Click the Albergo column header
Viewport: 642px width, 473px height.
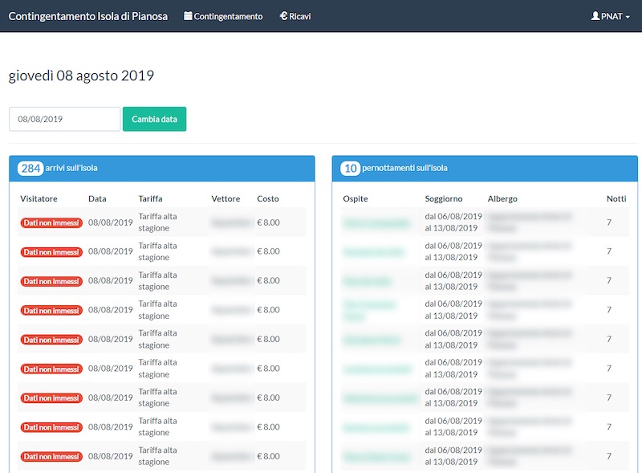click(502, 198)
